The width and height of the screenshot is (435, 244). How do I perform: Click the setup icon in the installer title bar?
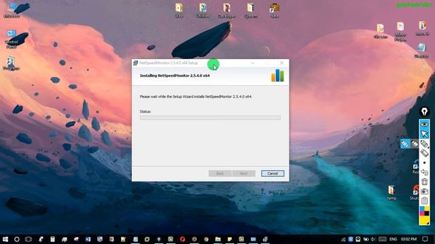[136, 63]
